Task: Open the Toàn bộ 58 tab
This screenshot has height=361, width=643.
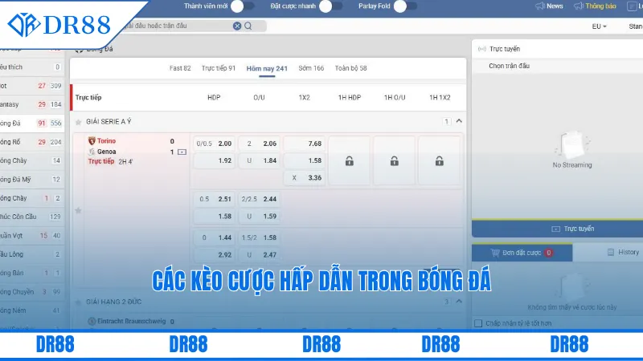Action: tap(350, 68)
